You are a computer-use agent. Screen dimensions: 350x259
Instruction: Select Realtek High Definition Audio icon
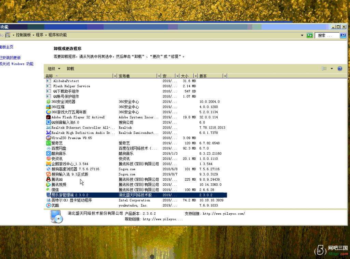49,133
